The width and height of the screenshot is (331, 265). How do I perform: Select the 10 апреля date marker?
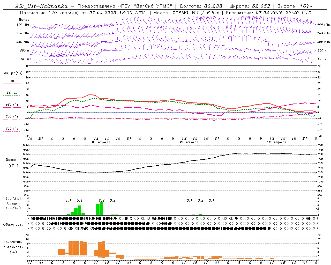point(276,142)
